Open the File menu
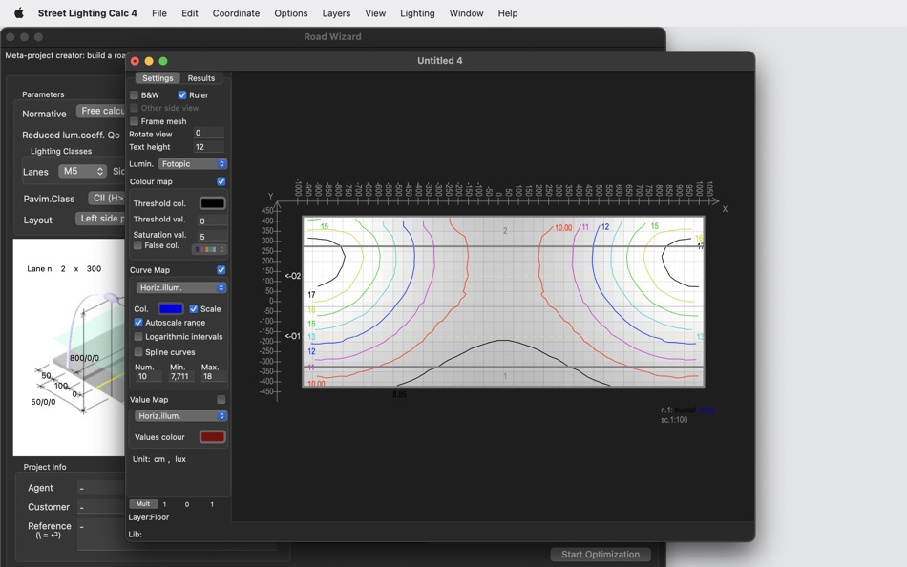 [159, 13]
